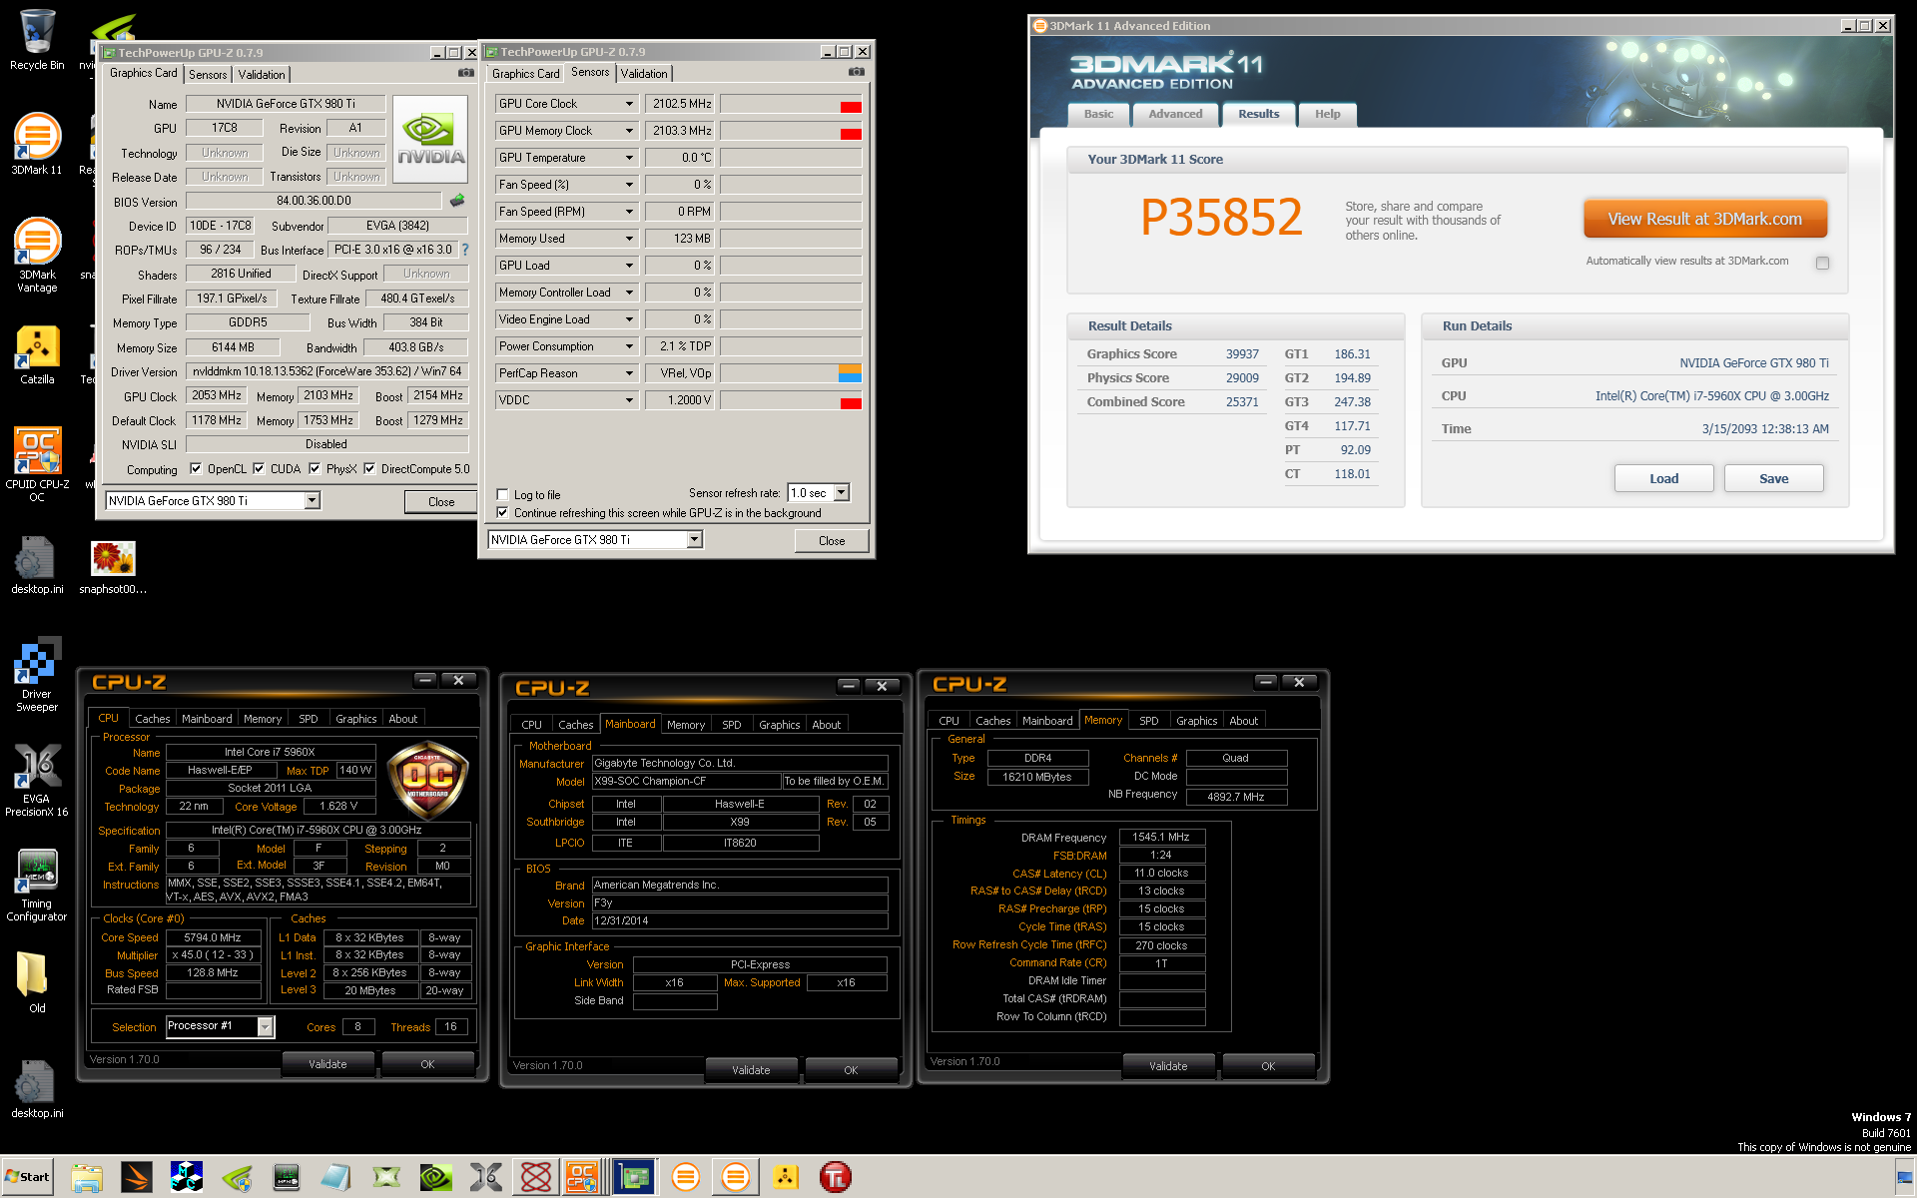Switch to Validation tab in GPU-Z Graphics Card window
The width and height of the screenshot is (1917, 1198).
(x=262, y=74)
